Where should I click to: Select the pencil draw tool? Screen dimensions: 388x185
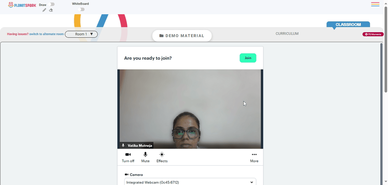pyautogui.click(x=44, y=10)
